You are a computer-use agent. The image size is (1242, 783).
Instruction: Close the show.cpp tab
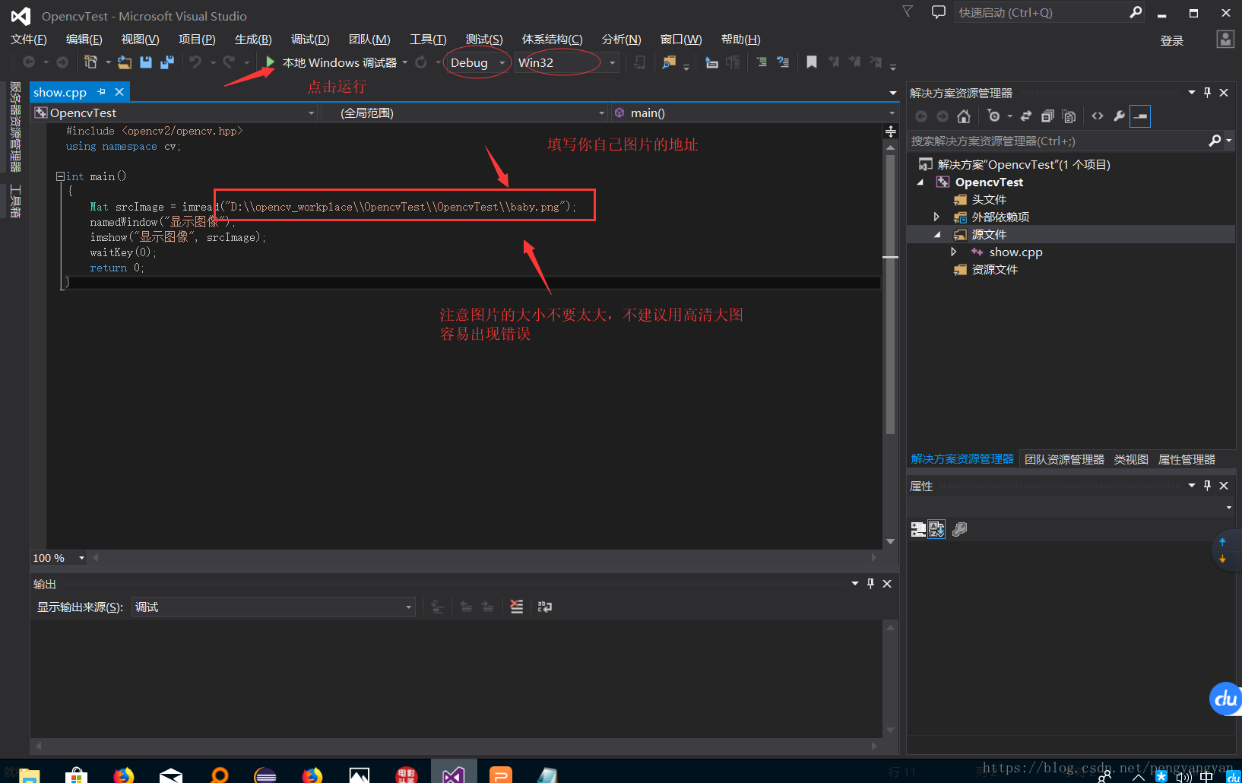[119, 92]
